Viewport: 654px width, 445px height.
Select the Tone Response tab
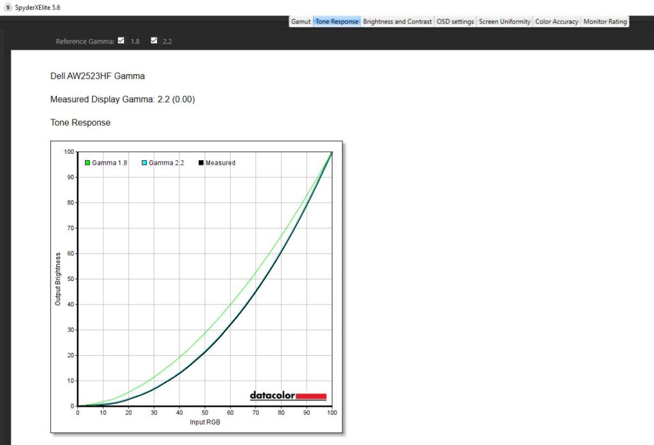click(337, 21)
